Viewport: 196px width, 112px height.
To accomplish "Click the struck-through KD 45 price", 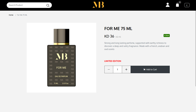I will [118, 37].
